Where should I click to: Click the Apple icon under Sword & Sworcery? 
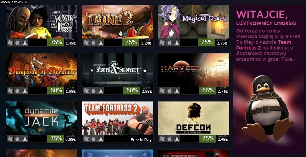coord(94,91)
